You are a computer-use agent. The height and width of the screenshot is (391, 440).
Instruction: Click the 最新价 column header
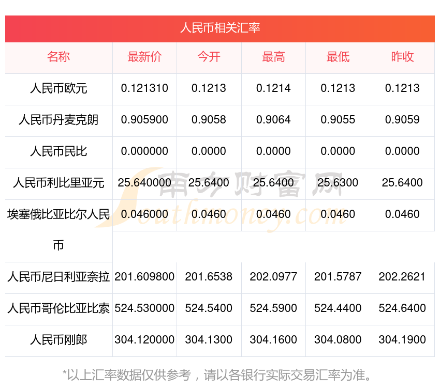point(144,57)
